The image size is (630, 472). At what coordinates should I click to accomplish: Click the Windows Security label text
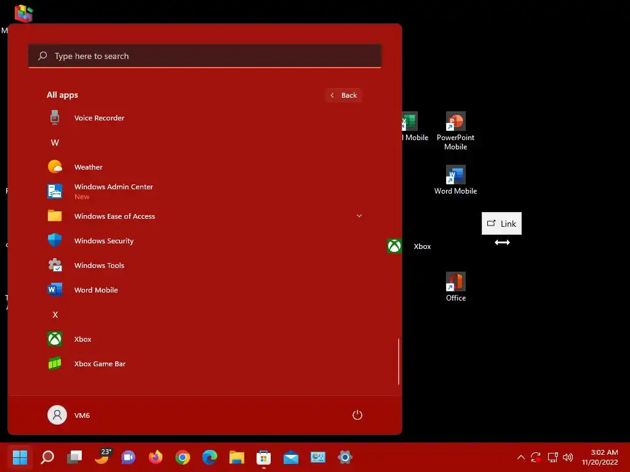pos(103,241)
